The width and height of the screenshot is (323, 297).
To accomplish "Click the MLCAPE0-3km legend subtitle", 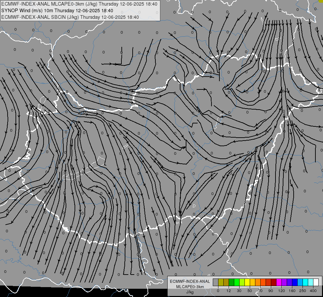I will (190, 287).
